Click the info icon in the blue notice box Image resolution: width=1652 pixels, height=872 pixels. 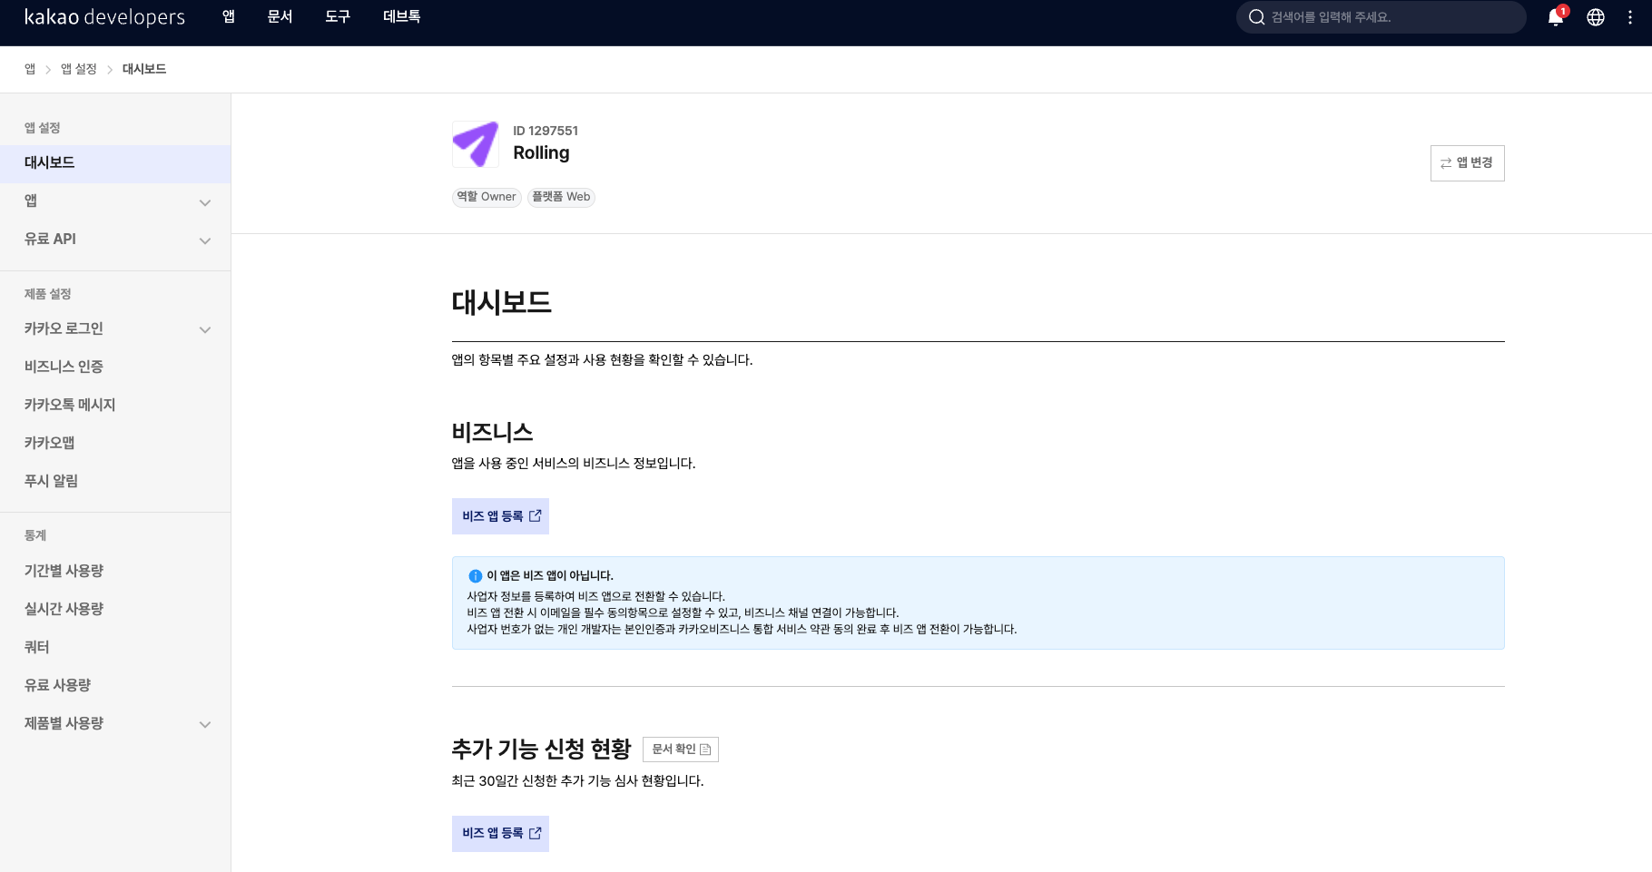(x=474, y=574)
